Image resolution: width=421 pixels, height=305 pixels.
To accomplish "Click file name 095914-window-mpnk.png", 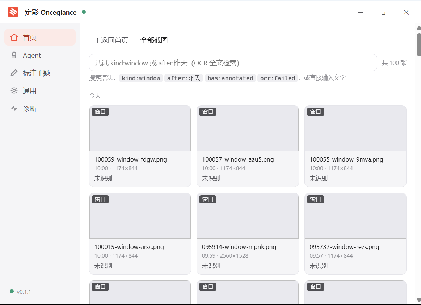I will [x=239, y=247].
